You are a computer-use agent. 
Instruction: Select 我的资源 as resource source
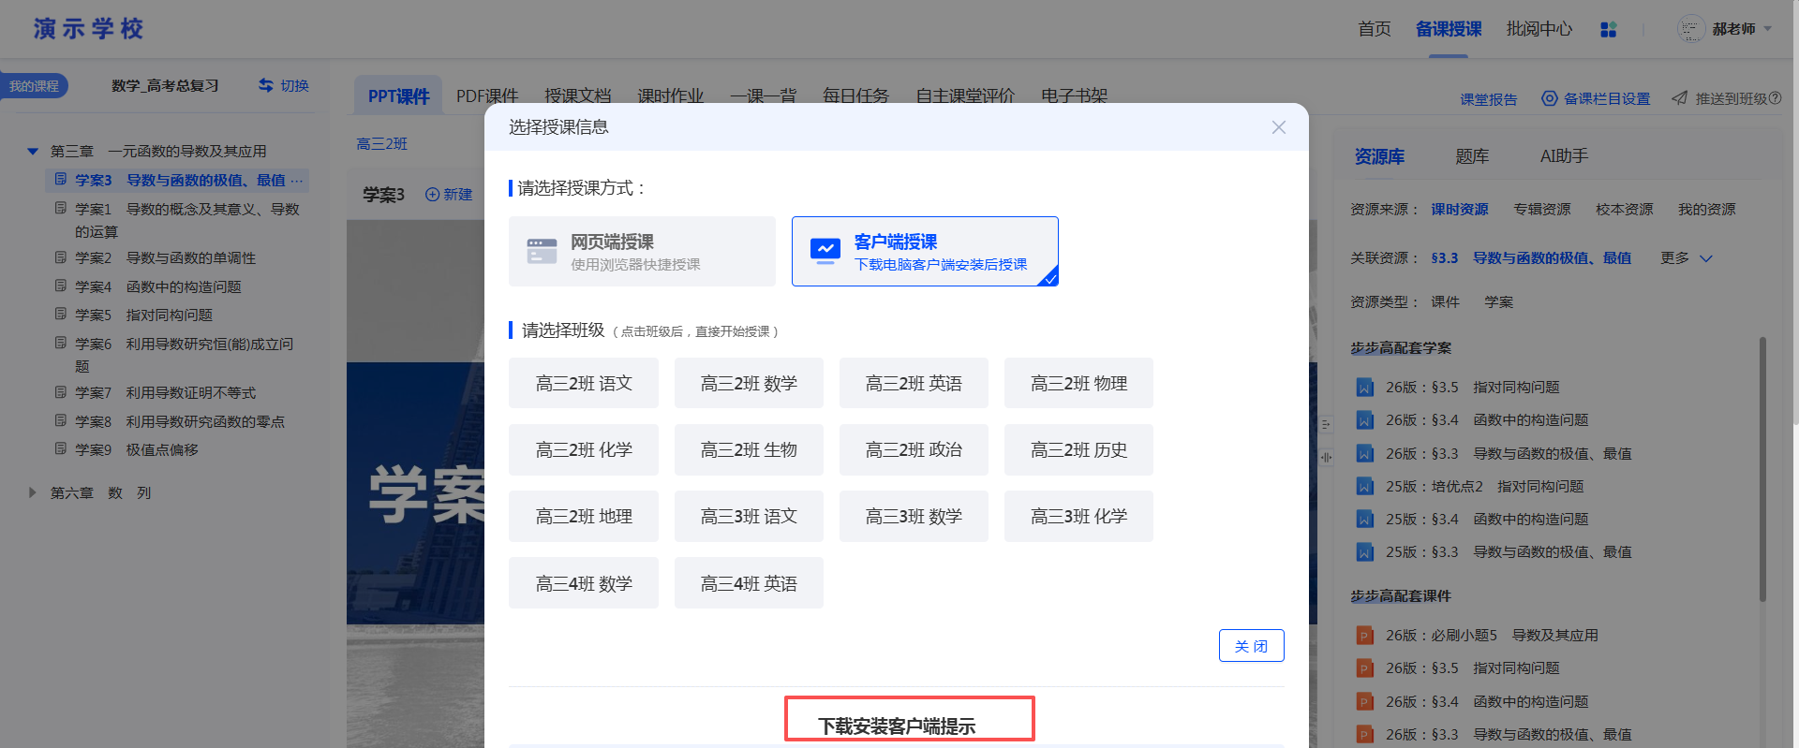(1707, 210)
